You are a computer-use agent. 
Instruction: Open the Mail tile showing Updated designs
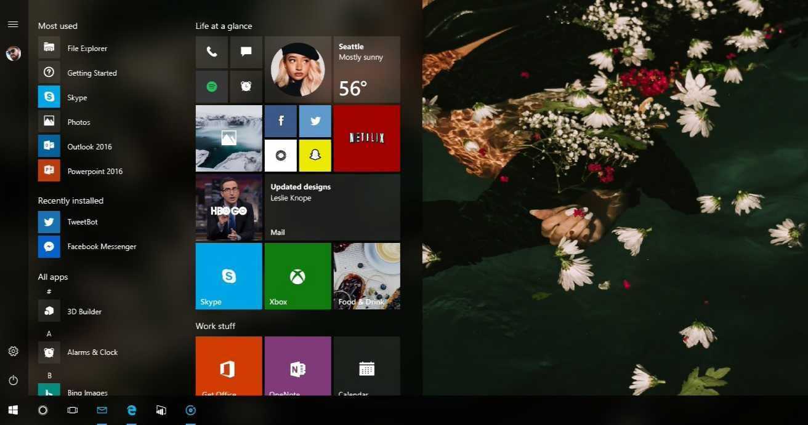click(x=333, y=207)
